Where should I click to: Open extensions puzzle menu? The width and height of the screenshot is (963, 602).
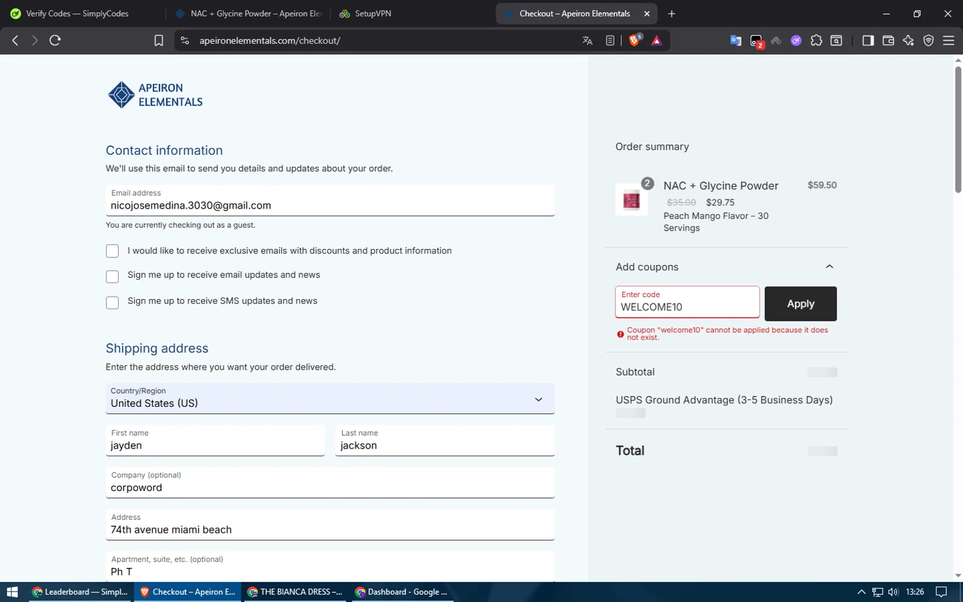click(x=816, y=40)
